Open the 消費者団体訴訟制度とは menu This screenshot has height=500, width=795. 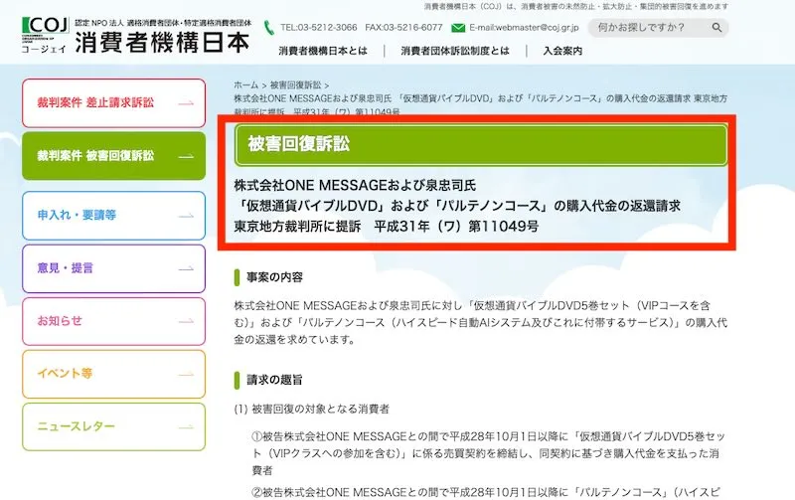click(455, 51)
